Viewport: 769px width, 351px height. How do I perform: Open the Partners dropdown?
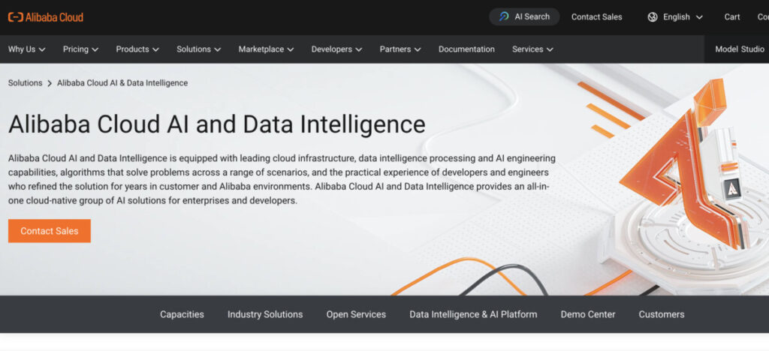click(400, 49)
